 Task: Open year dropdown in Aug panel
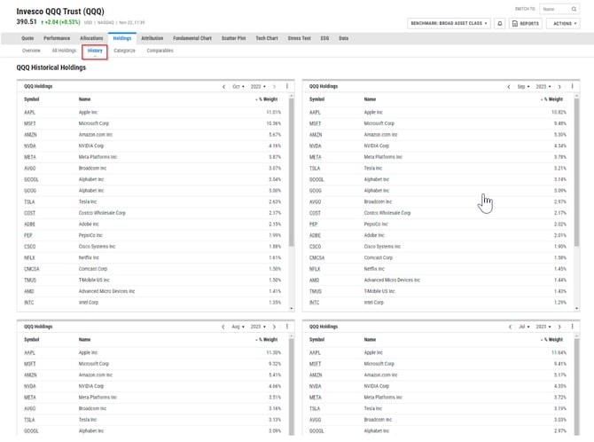point(258,327)
